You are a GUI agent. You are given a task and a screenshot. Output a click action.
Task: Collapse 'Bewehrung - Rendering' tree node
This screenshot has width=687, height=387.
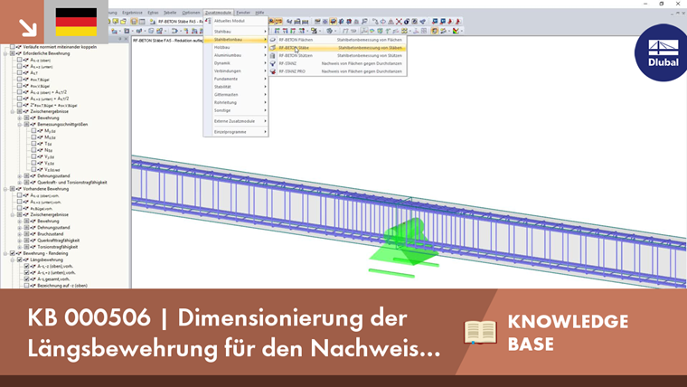(x=5, y=253)
